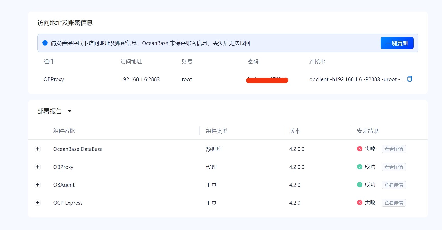Click the 代理 type cell
The width and height of the screenshot is (442, 230).
[211, 167]
